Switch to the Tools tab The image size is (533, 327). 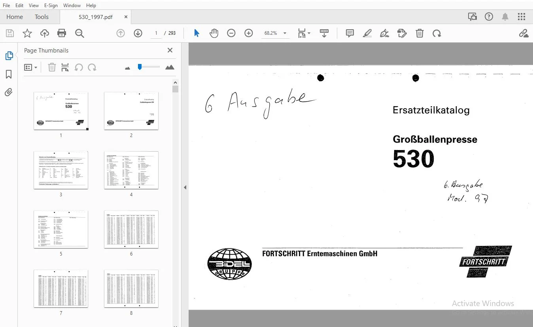tap(42, 17)
